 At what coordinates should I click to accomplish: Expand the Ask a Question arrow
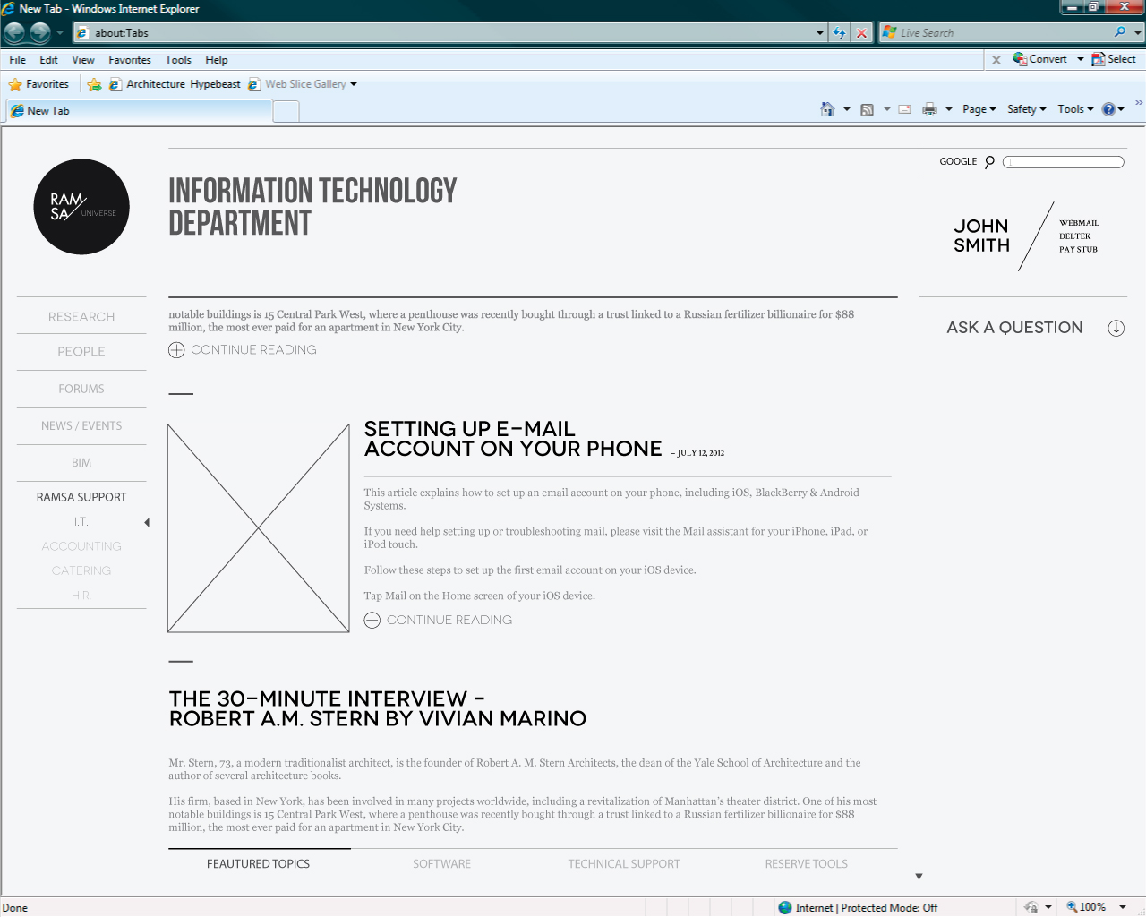point(1116,328)
